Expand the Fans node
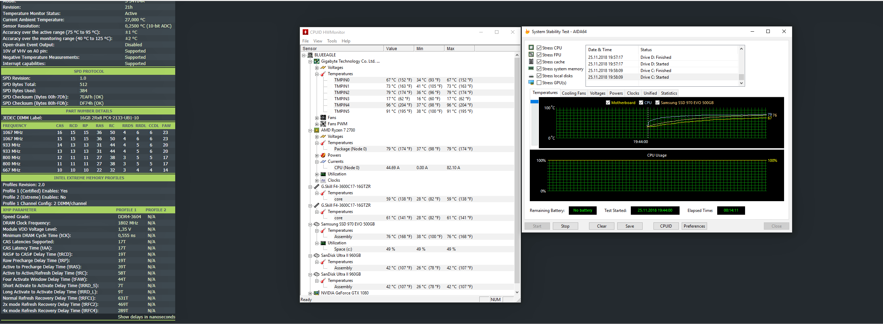The width and height of the screenshot is (883, 324). [x=317, y=118]
